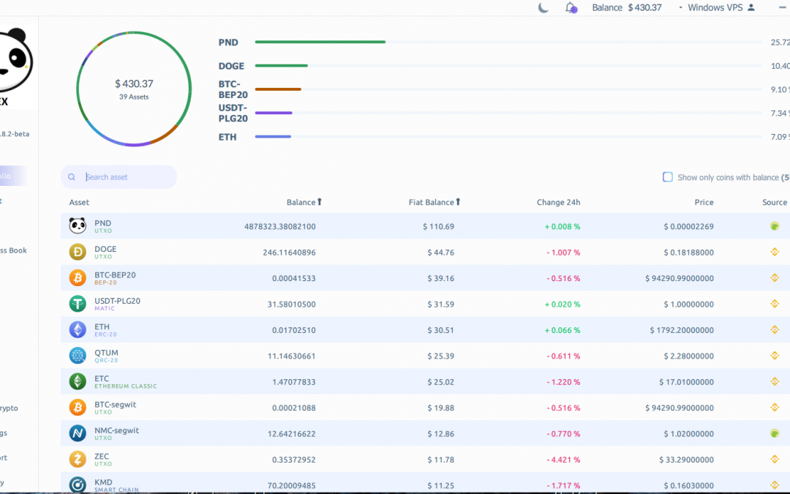Focus the Search asset field

click(119, 177)
